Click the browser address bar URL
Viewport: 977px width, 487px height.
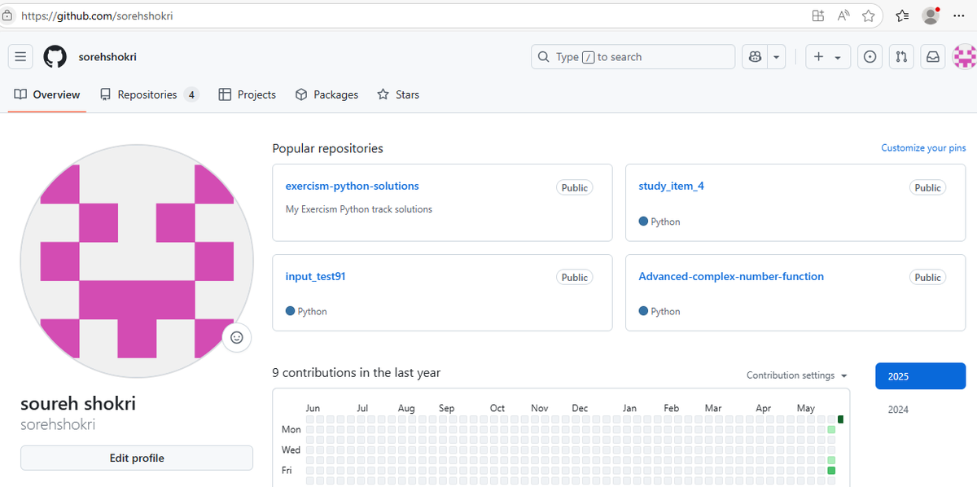point(97,15)
